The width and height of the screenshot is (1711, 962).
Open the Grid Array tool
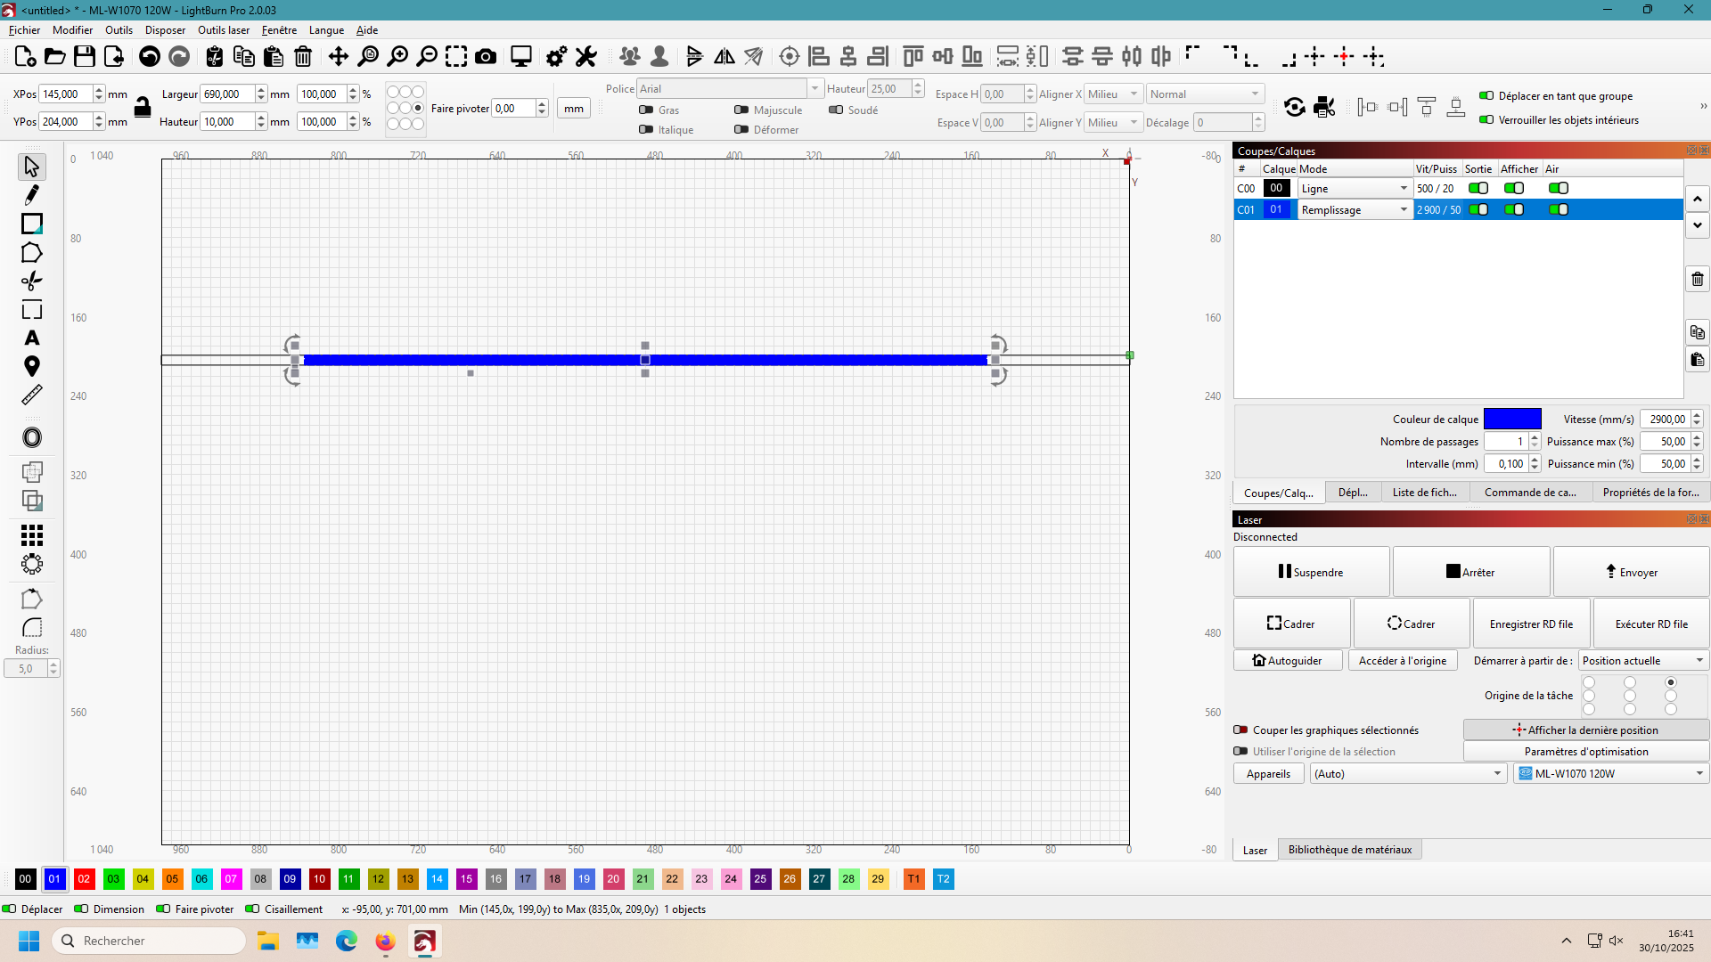[32, 534]
